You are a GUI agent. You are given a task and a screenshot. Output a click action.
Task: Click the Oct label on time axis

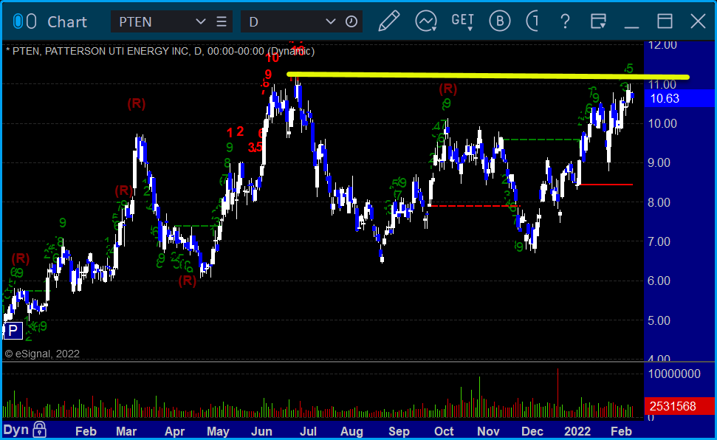pyautogui.click(x=444, y=431)
